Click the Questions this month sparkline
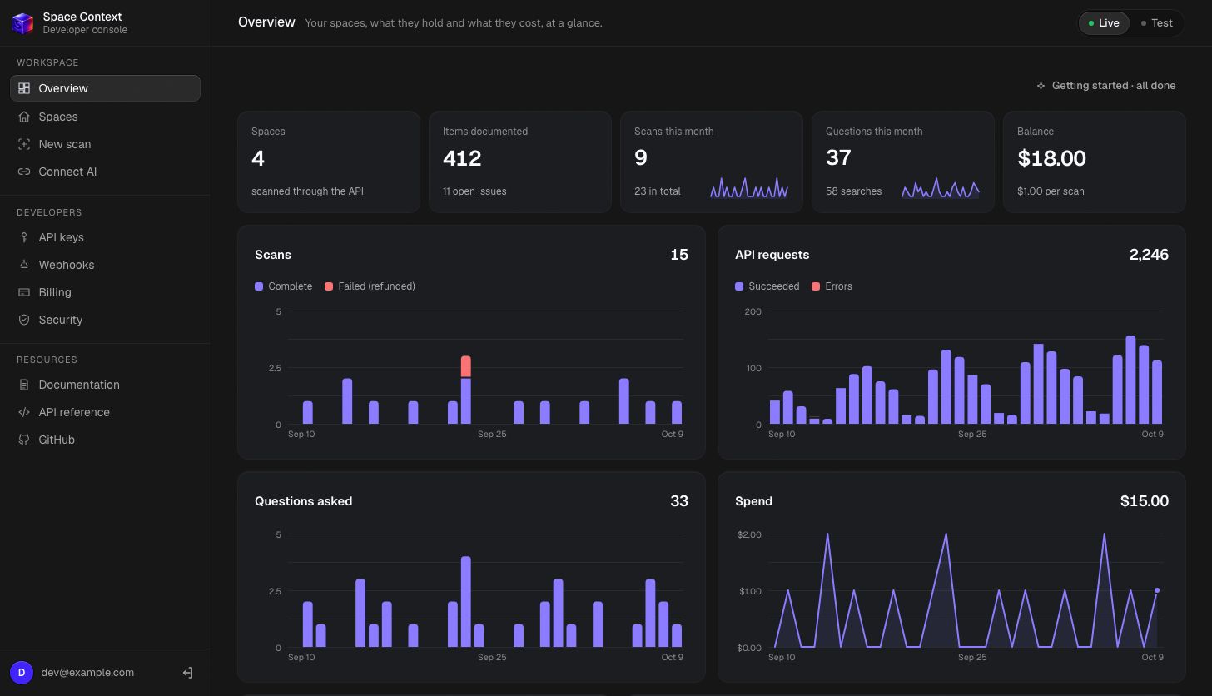This screenshot has width=1212, height=696. point(941,188)
